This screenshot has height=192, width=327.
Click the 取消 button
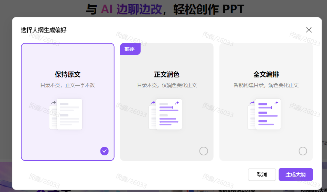[x=262, y=174]
